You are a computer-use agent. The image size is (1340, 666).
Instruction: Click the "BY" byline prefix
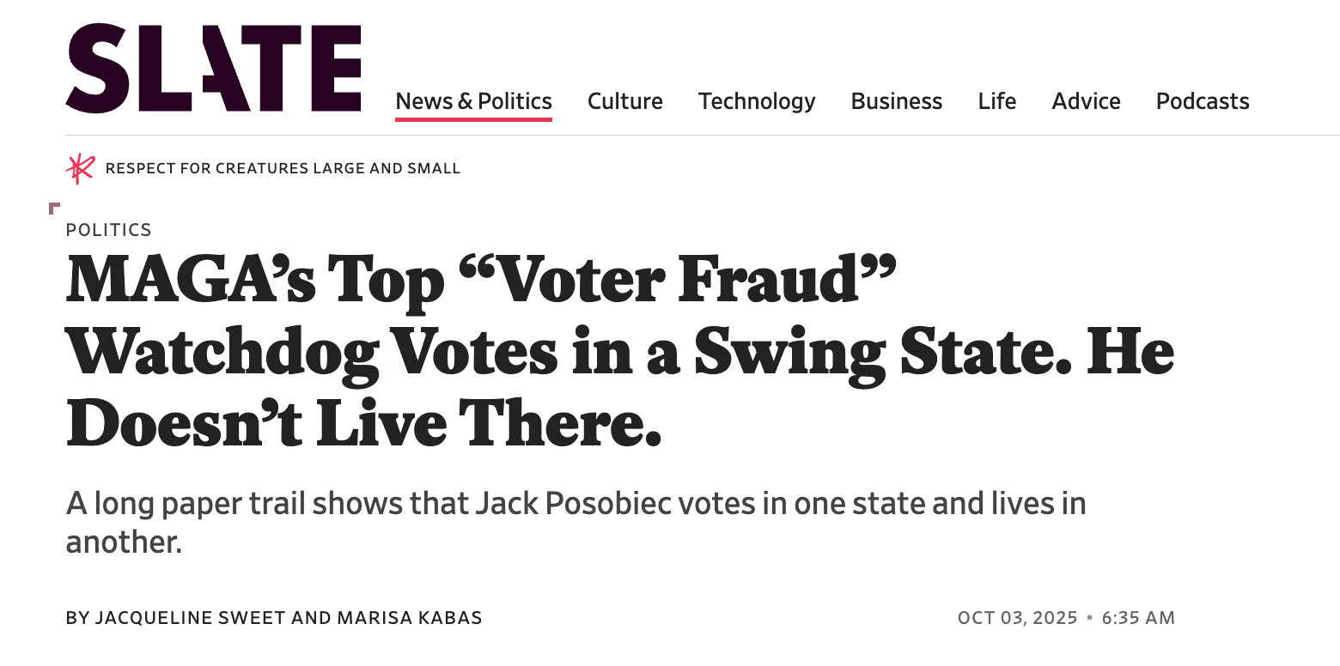[x=77, y=618]
